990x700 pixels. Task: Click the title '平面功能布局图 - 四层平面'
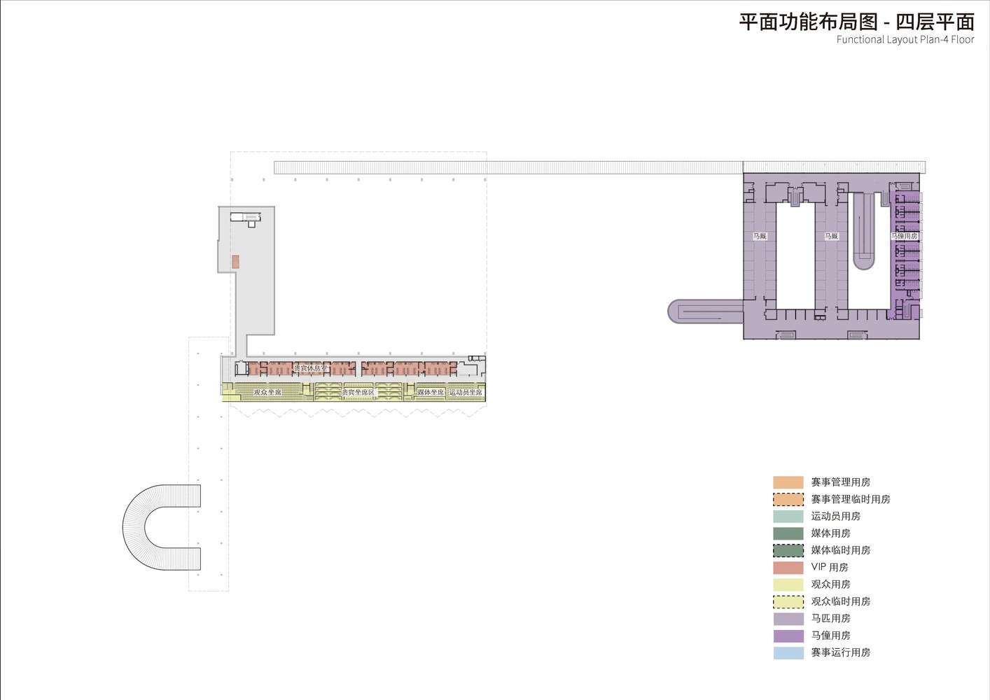pos(856,22)
